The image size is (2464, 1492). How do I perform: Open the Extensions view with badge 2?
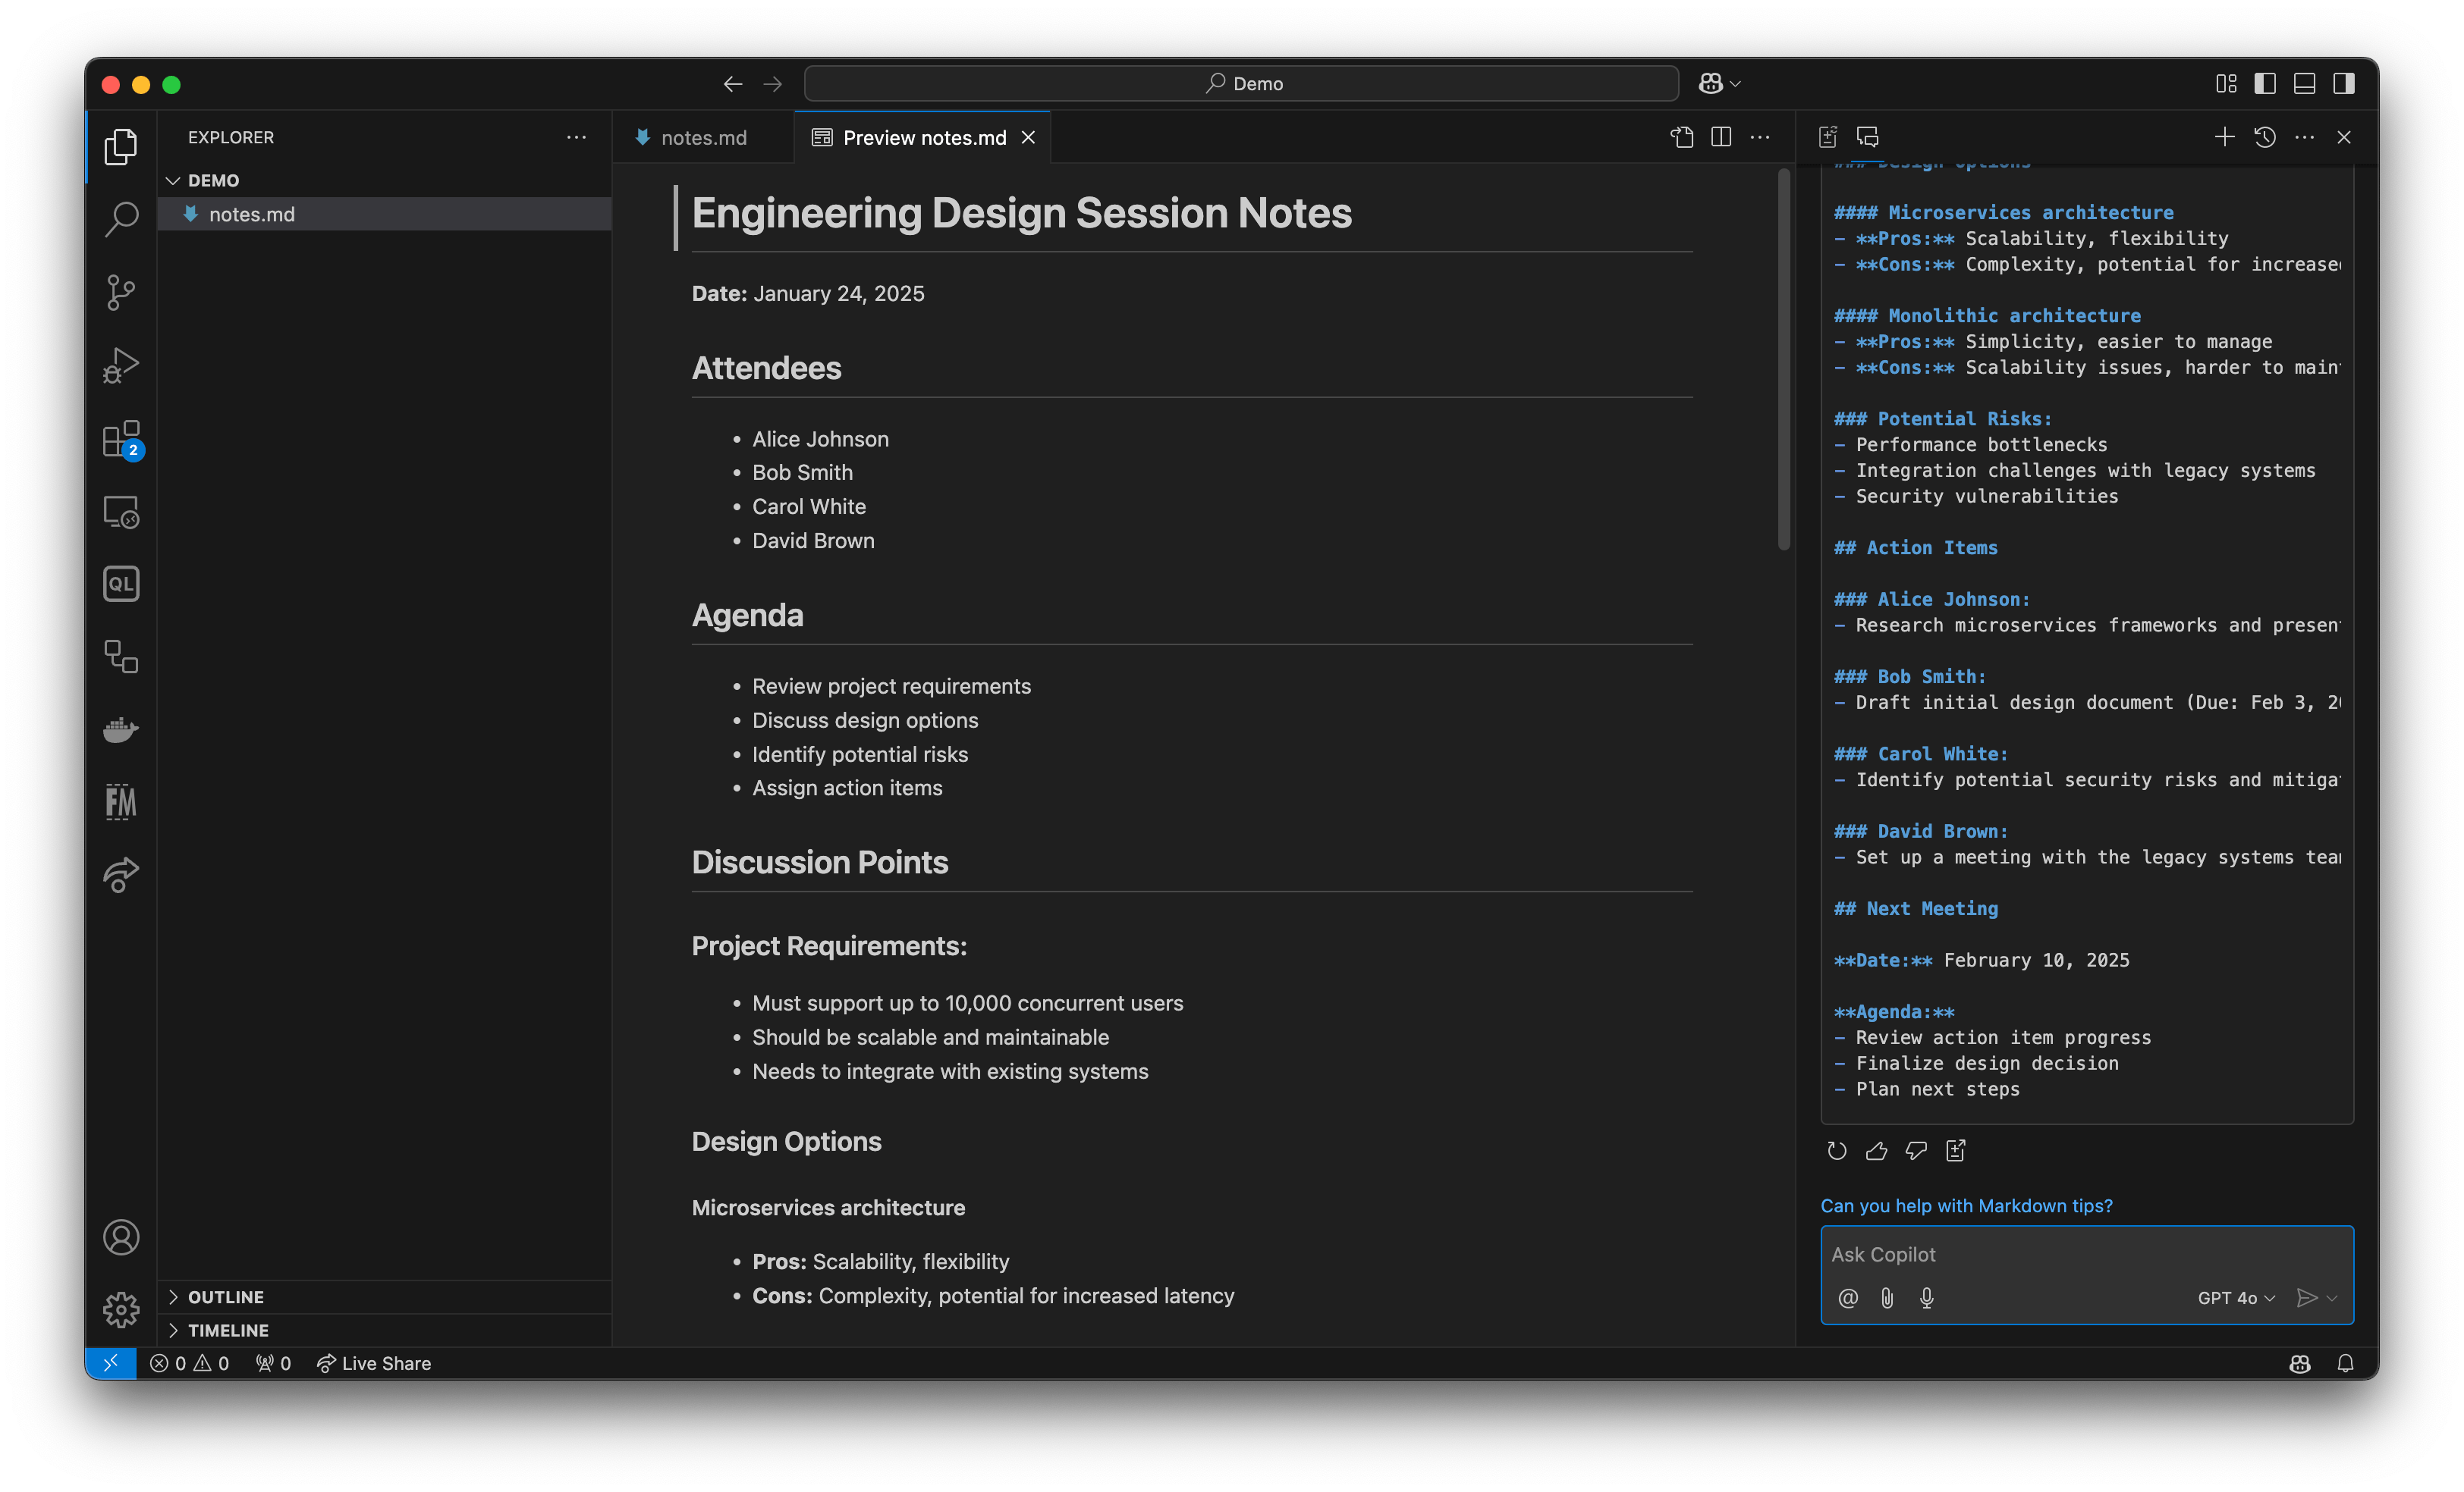tap(121, 439)
